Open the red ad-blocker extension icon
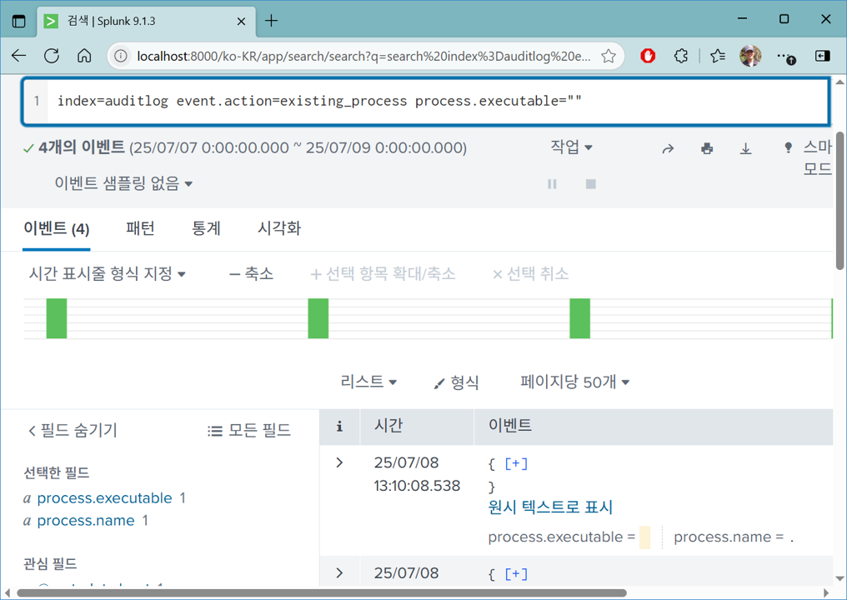The width and height of the screenshot is (847, 600). click(x=648, y=56)
